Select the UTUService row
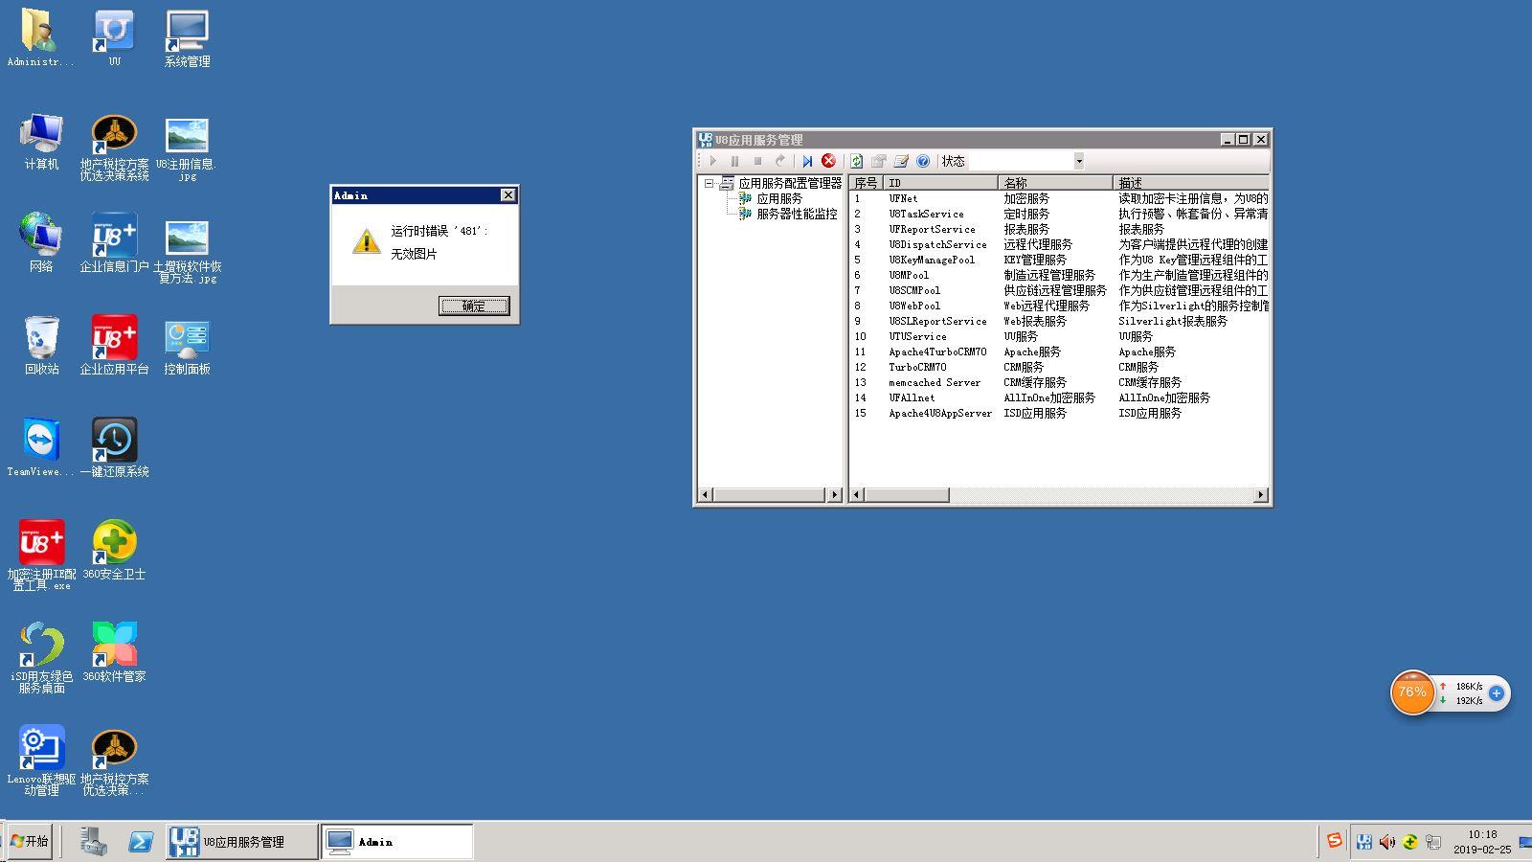Viewport: 1532px width, 862px height. [1060, 336]
